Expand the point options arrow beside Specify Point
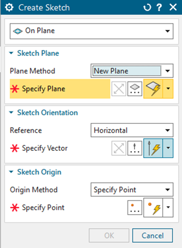The width and height of the screenshot is (182, 248). [x=168, y=207]
